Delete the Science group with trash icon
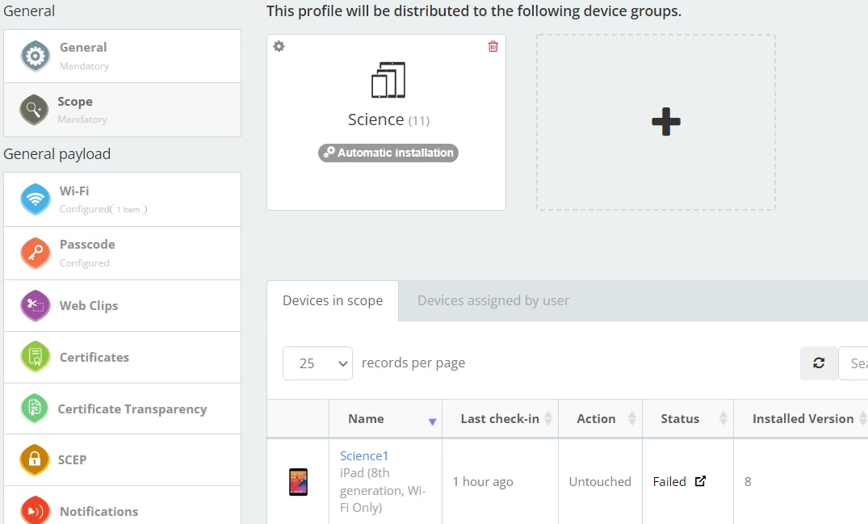This screenshot has height=524, width=868. tap(493, 47)
